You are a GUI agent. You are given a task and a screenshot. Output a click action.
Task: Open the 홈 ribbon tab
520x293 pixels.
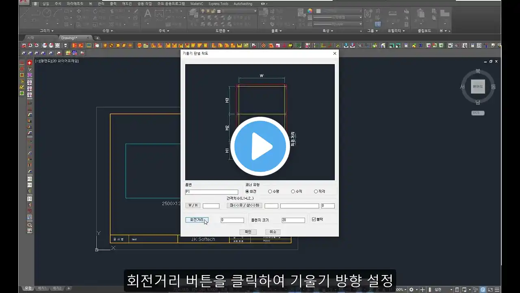point(35,4)
